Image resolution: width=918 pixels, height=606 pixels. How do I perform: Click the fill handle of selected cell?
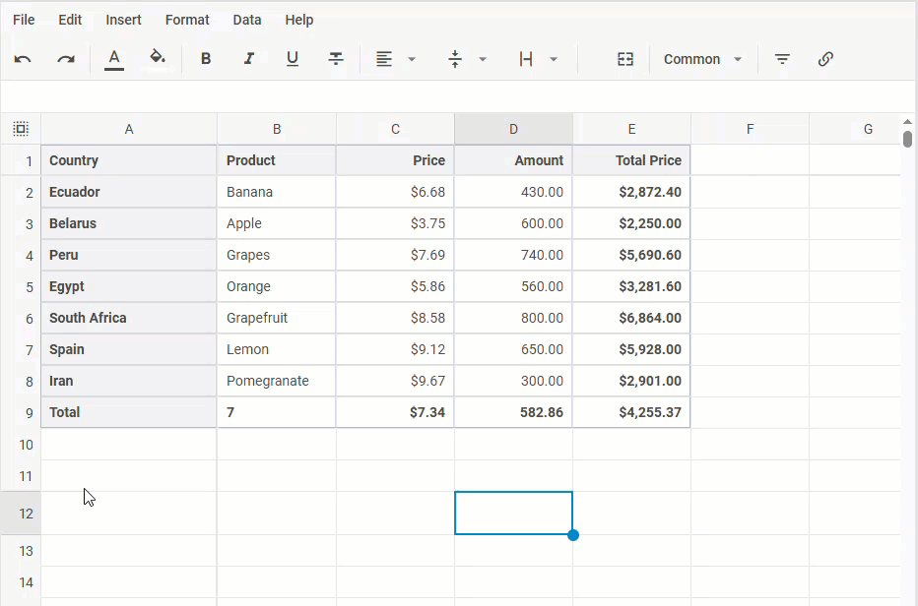(x=573, y=534)
